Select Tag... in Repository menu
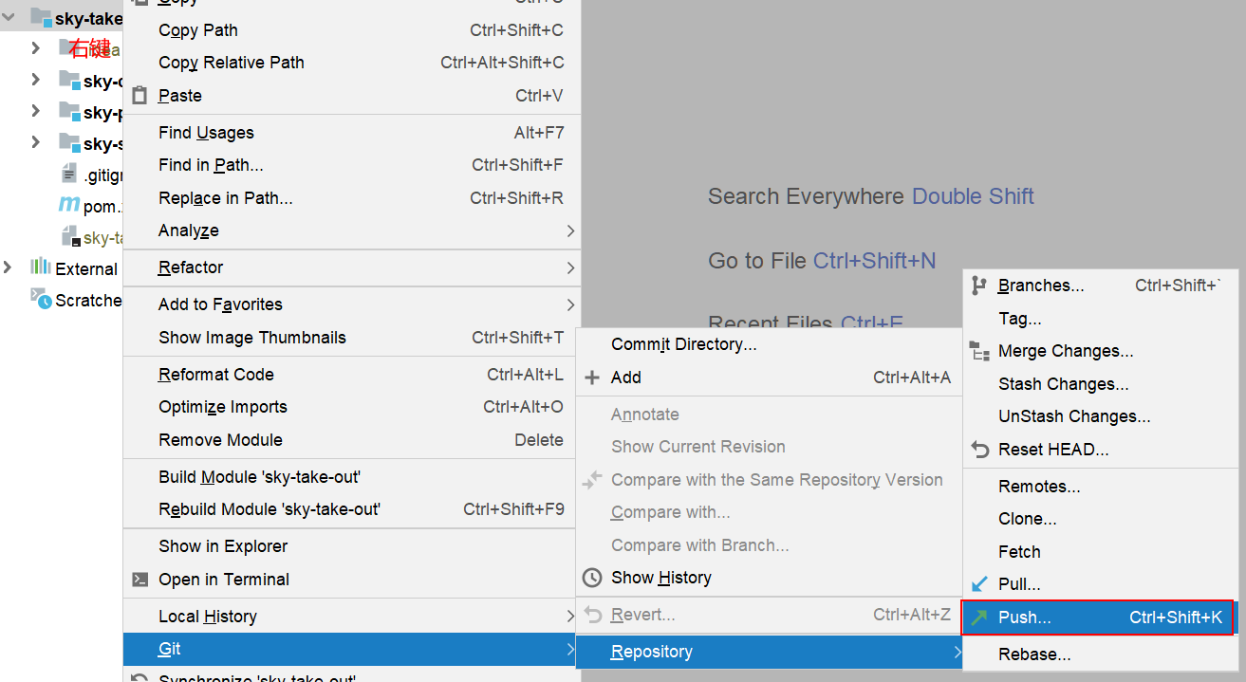The image size is (1246, 682). 1100,319
